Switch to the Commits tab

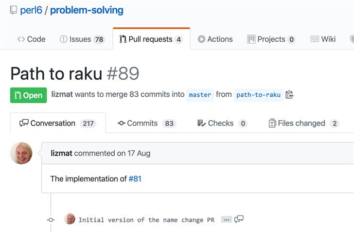pos(146,124)
